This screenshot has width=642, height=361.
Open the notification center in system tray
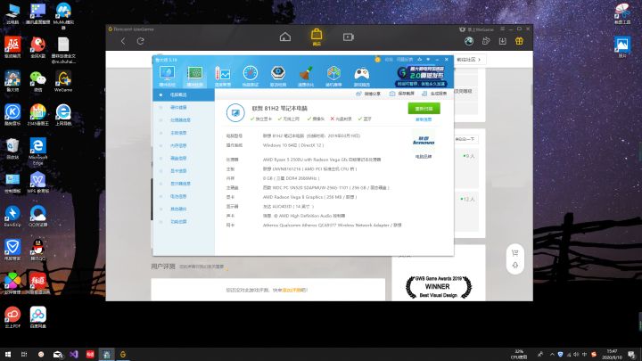coord(632,355)
